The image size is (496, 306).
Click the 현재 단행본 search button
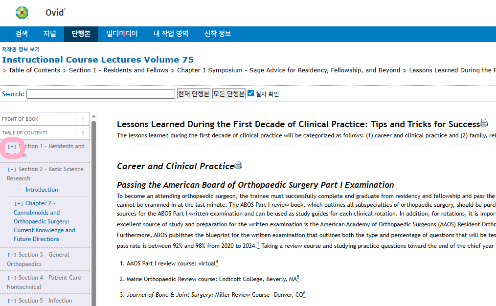click(193, 94)
